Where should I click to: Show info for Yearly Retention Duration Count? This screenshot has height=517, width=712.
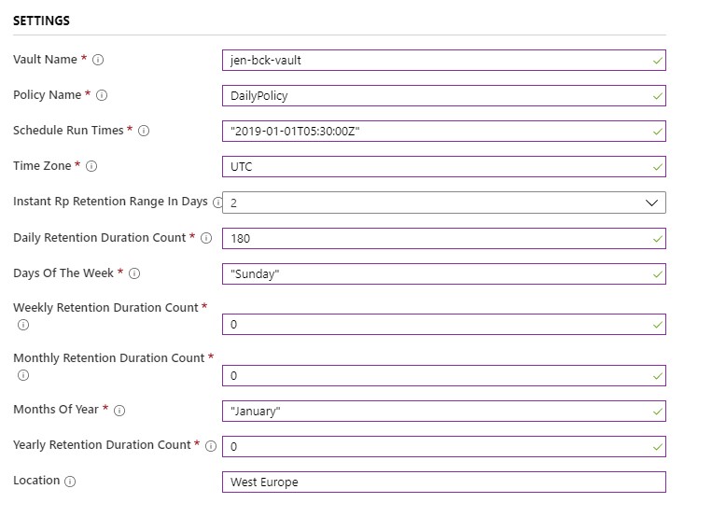click(211, 446)
